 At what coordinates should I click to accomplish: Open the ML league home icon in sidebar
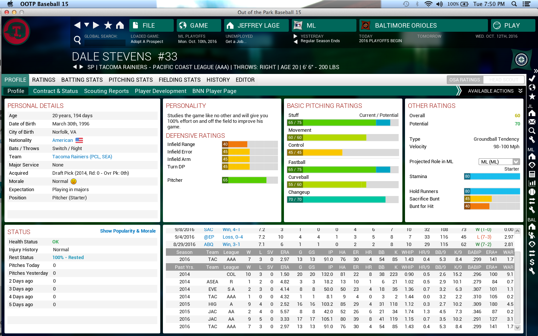click(532, 156)
